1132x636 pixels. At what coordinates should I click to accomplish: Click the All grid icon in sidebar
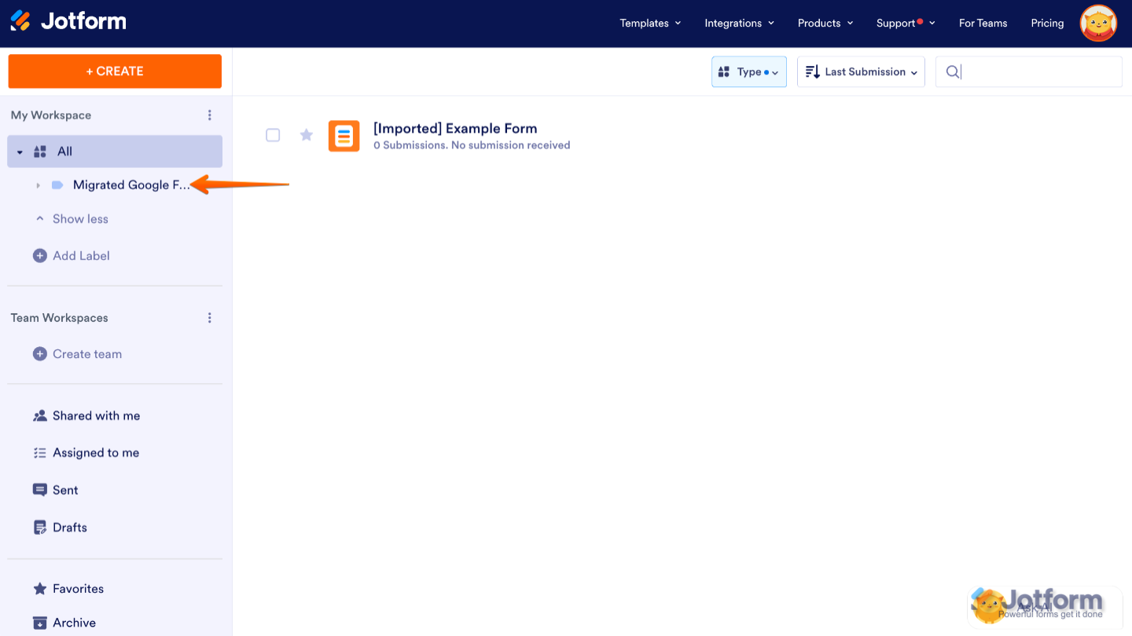point(40,152)
